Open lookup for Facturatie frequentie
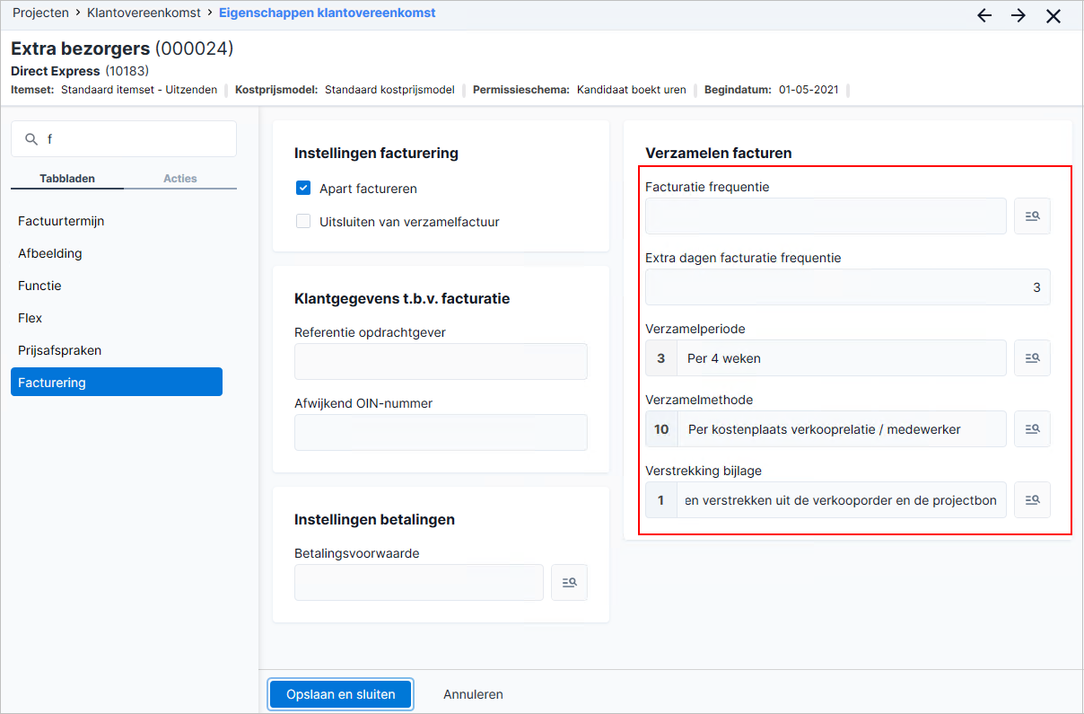1084x714 pixels. click(1032, 216)
